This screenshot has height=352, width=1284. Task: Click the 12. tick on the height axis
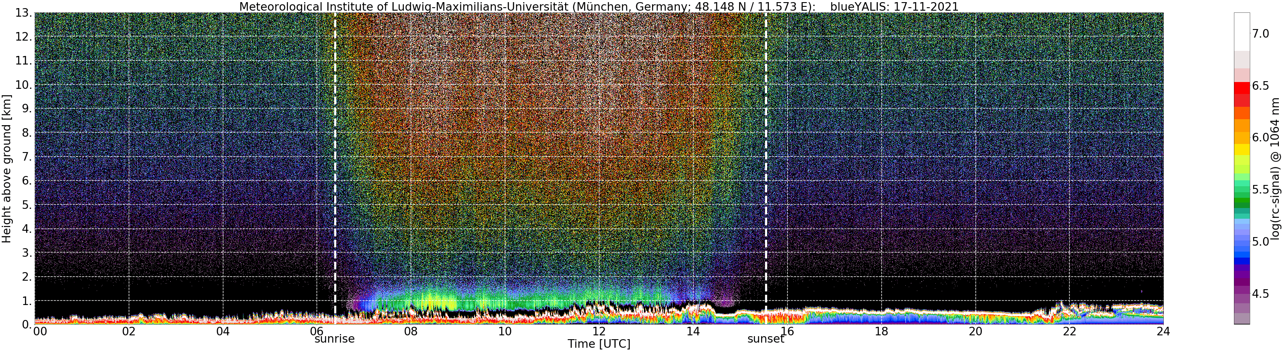[23, 37]
